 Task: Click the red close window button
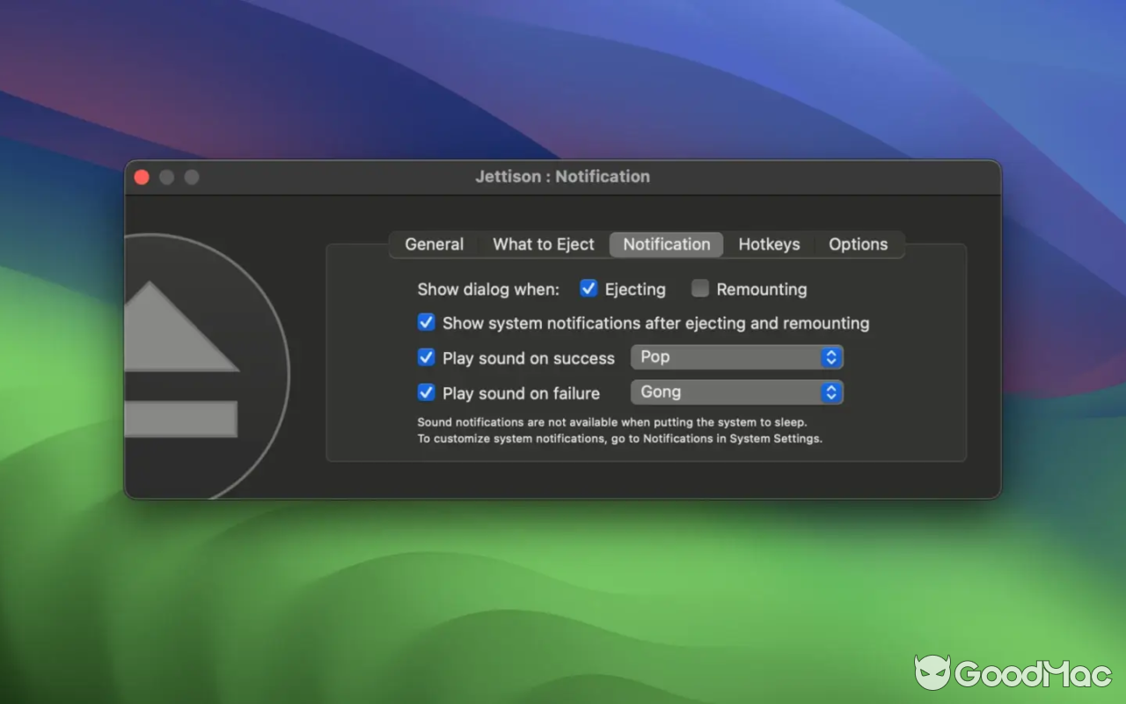(141, 176)
